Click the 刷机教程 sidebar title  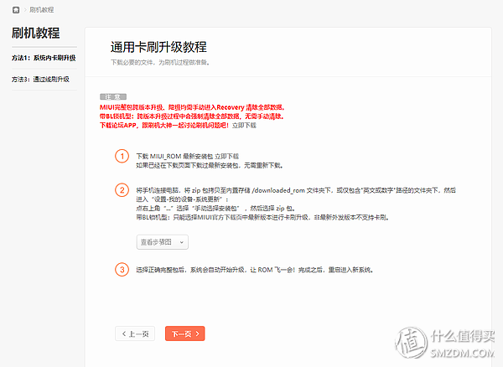[x=35, y=33]
